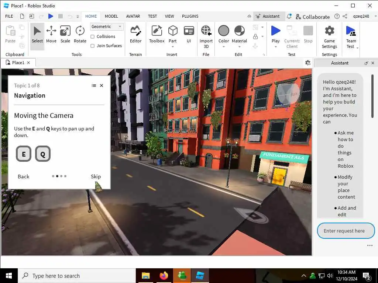The image size is (378, 283).
Task: Click the share icon near username
Action: pos(345,16)
